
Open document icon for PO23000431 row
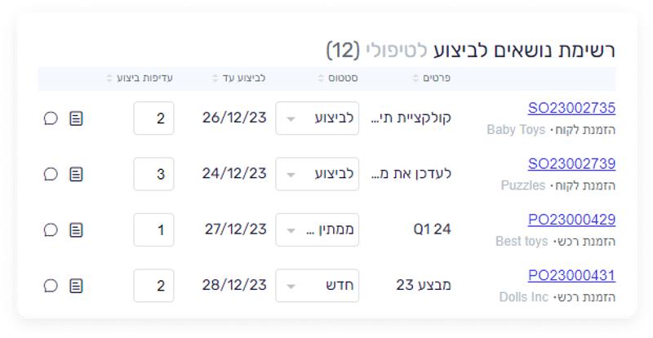76,286
